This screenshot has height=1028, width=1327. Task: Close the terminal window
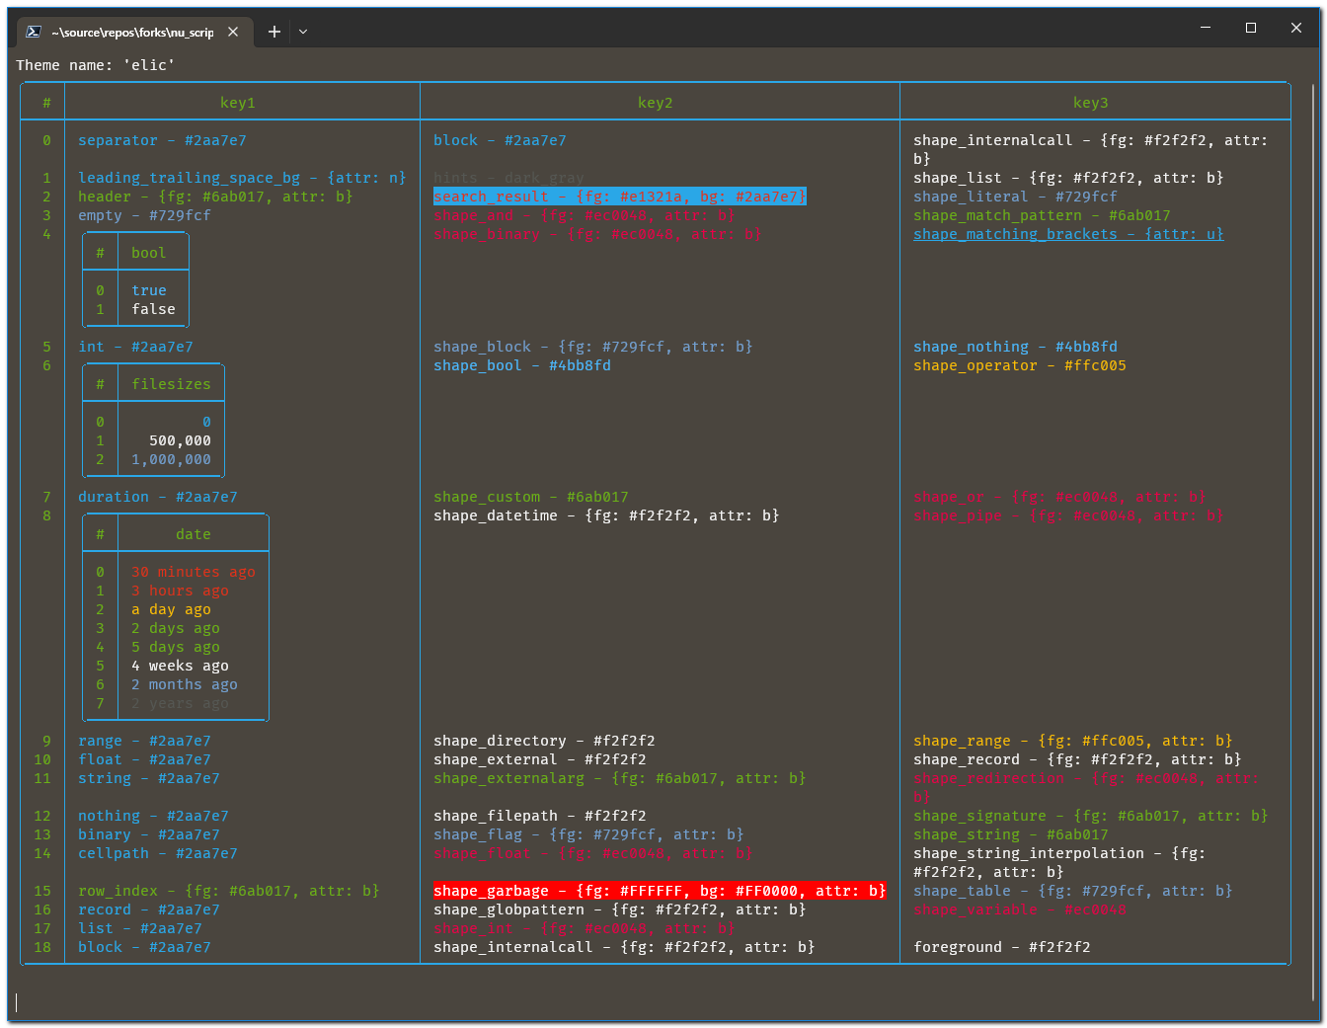coord(1296,28)
